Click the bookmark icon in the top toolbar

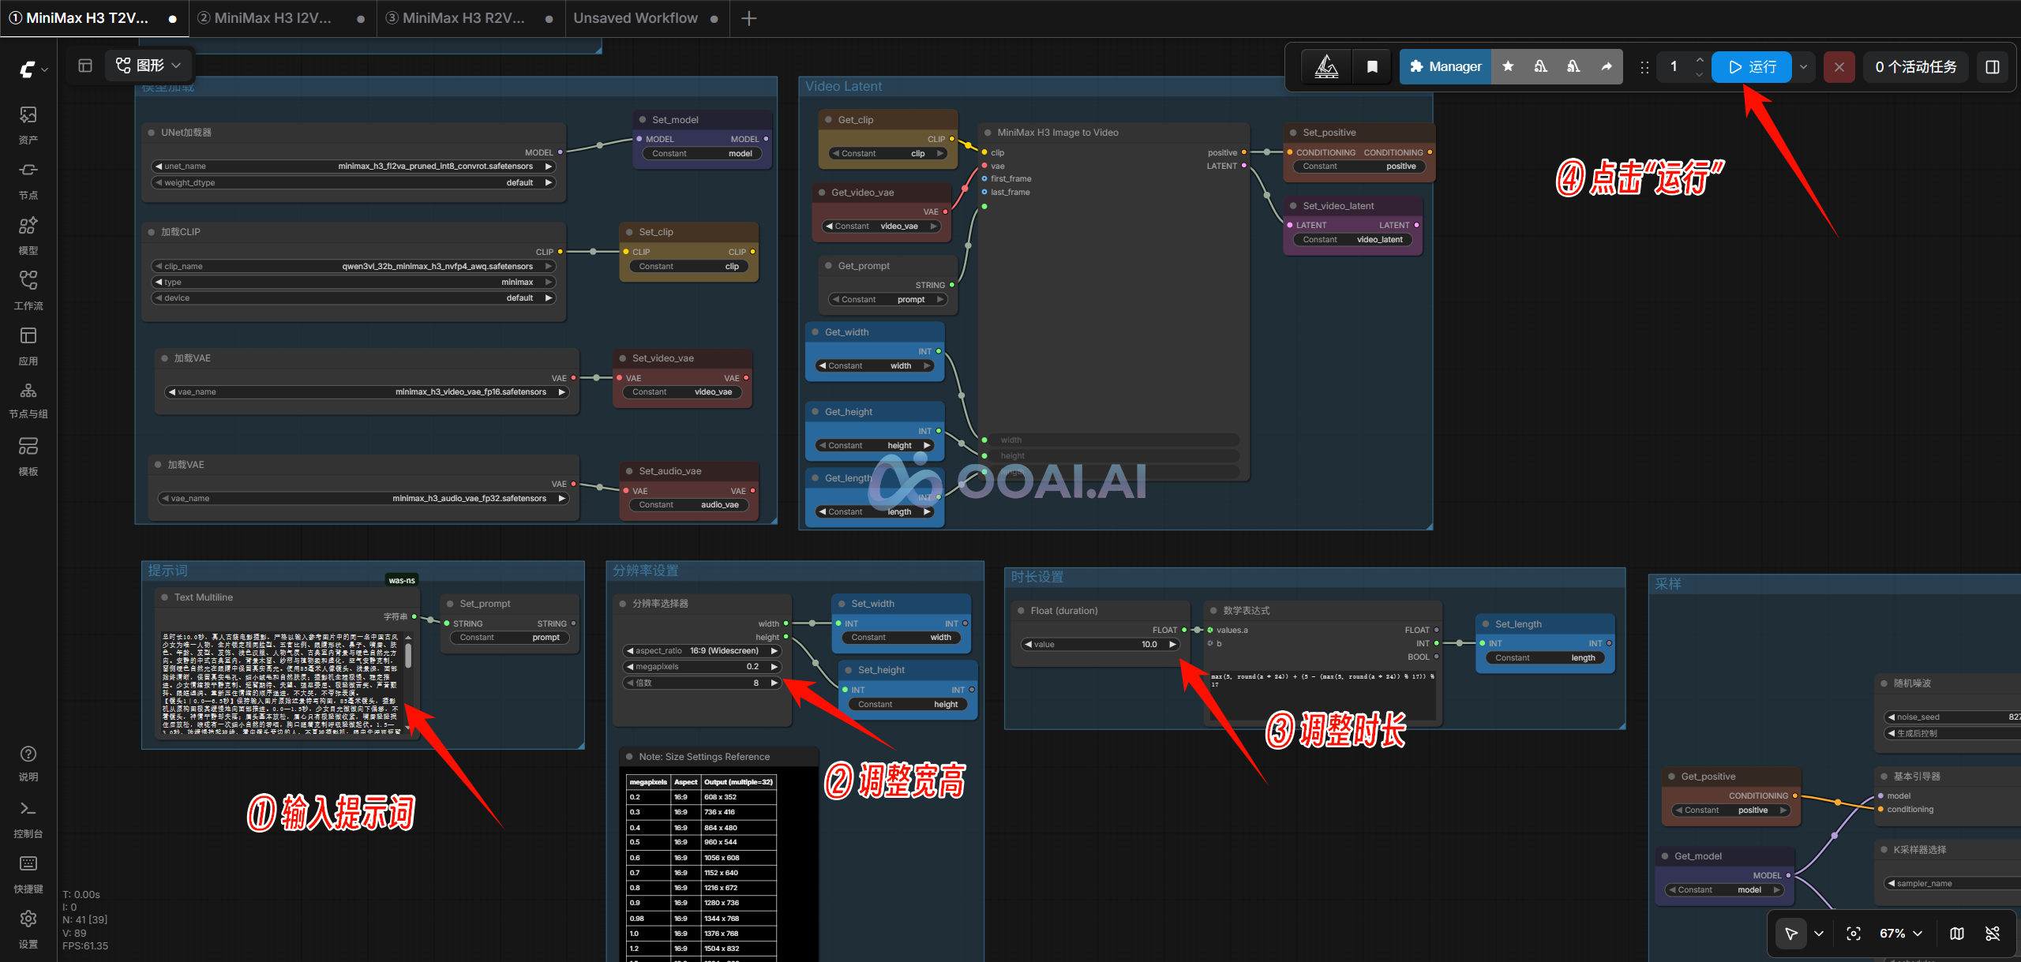(1372, 66)
